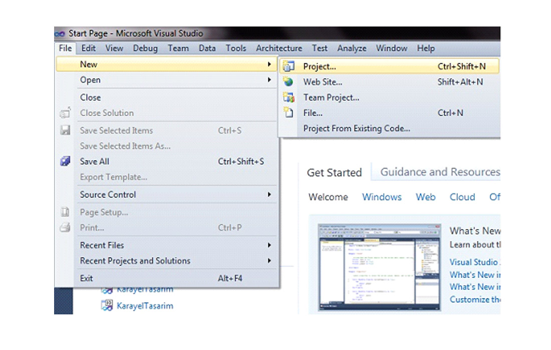Select Open in the File menu
This screenshot has width=551, height=350.
click(x=166, y=79)
